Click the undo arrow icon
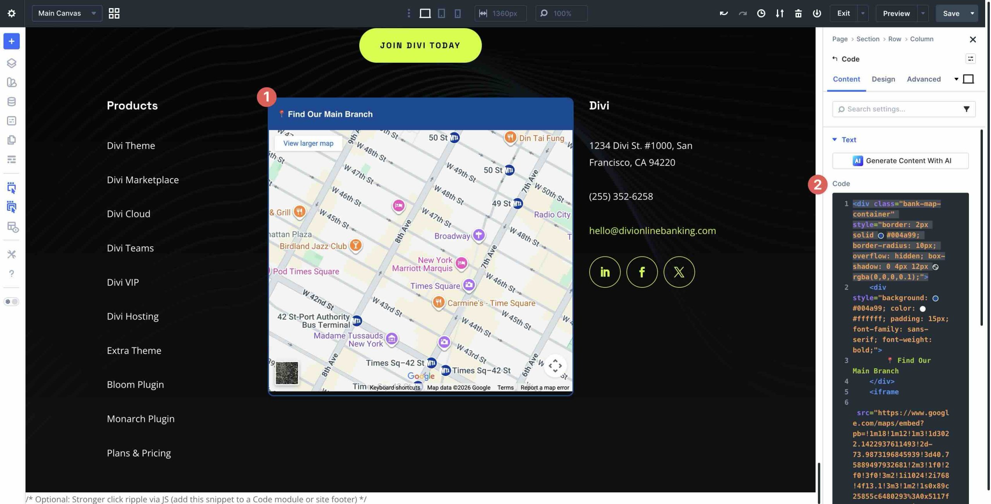Image resolution: width=991 pixels, height=504 pixels. click(x=724, y=13)
